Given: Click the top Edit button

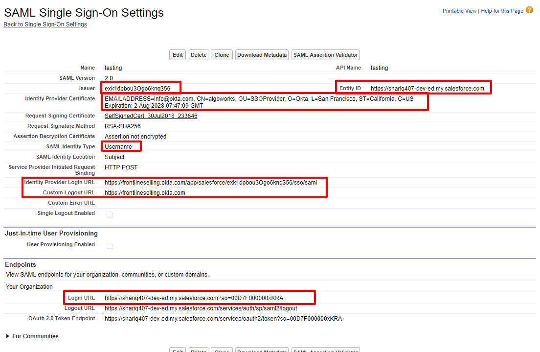Looking at the screenshot, I should pyautogui.click(x=178, y=55).
